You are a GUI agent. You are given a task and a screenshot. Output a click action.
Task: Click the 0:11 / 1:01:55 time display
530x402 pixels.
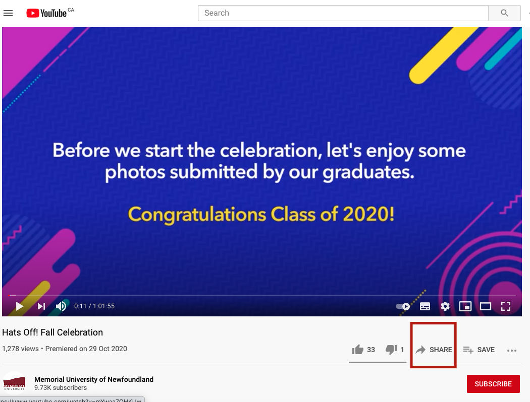click(x=94, y=306)
